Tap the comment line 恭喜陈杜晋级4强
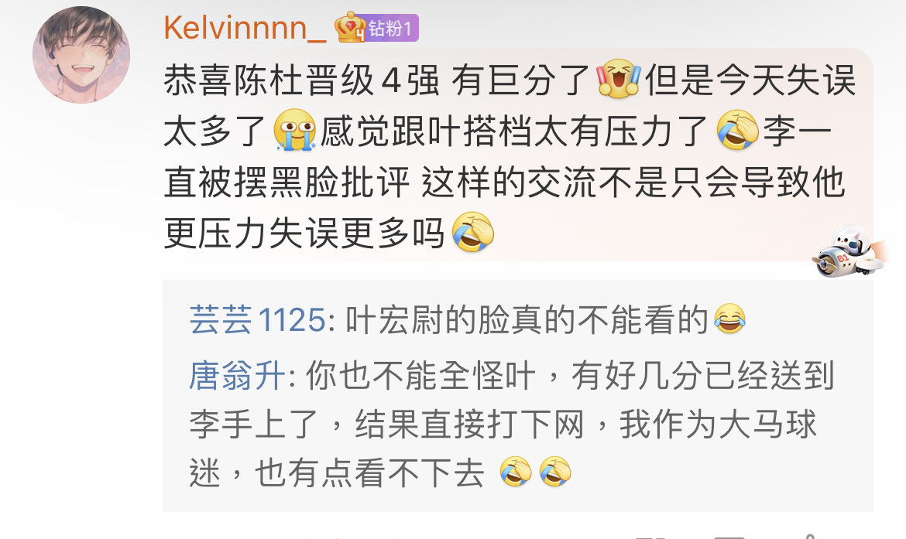The image size is (906, 539). [302, 80]
